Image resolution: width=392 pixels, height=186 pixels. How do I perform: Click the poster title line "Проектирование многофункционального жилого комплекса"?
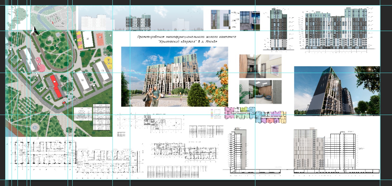coord(186,37)
